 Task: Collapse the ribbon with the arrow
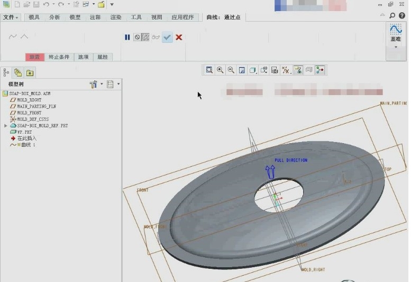pyautogui.click(x=382, y=15)
